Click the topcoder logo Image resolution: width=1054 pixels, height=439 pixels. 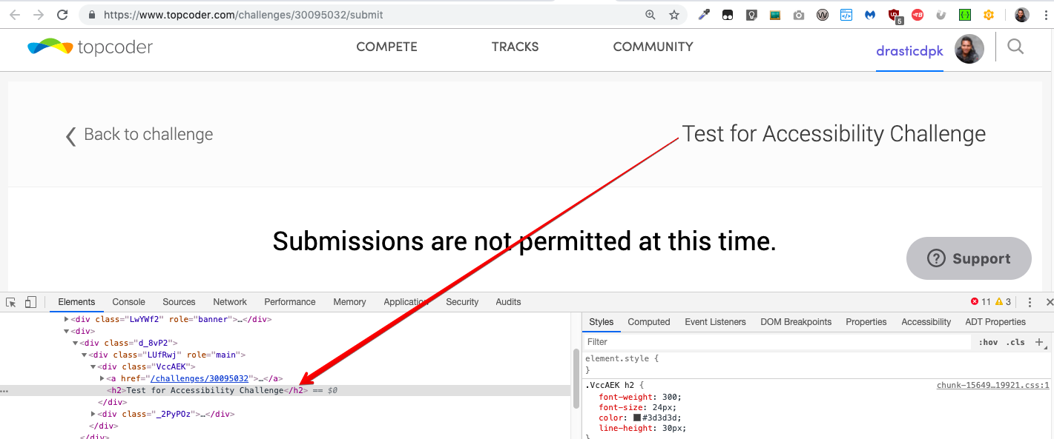(x=90, y=47)
